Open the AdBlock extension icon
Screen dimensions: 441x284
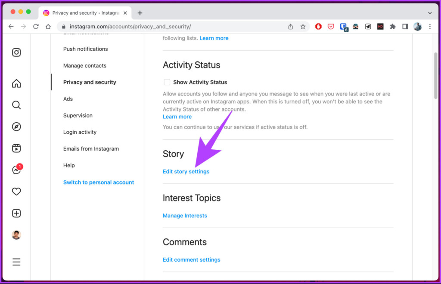coord(318,26)
